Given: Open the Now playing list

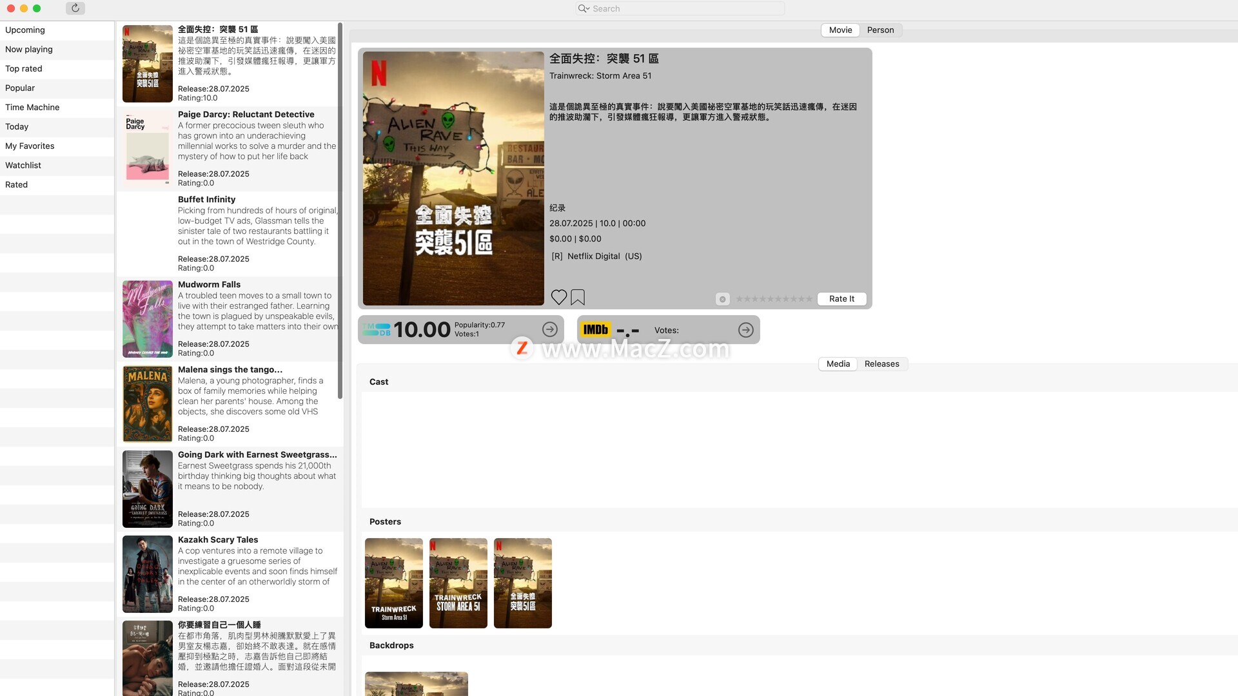Looking at the screenshot, I should pos(57,50).
